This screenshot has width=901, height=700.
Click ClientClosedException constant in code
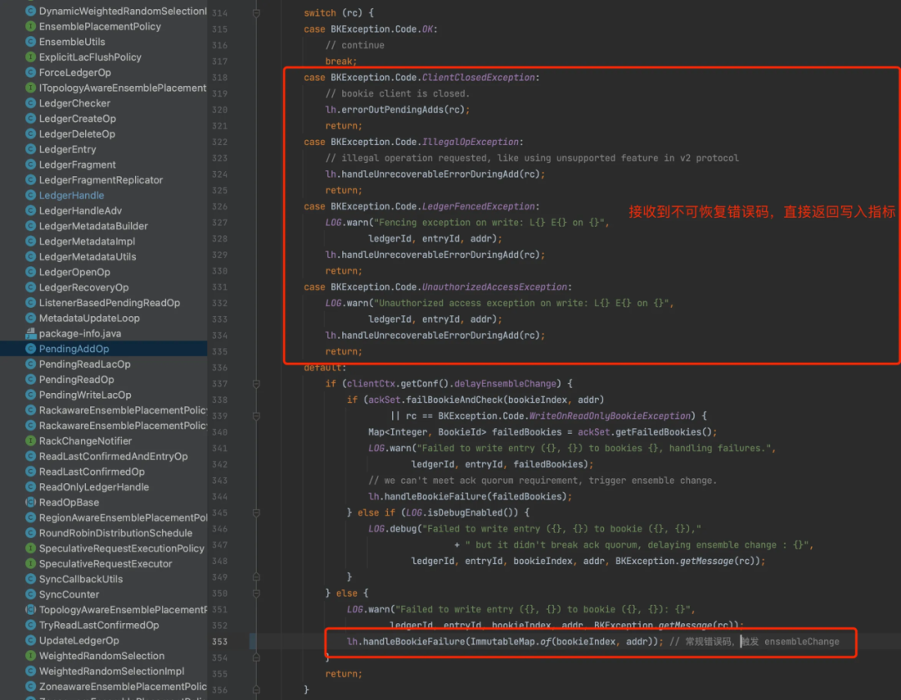(478, 77)
